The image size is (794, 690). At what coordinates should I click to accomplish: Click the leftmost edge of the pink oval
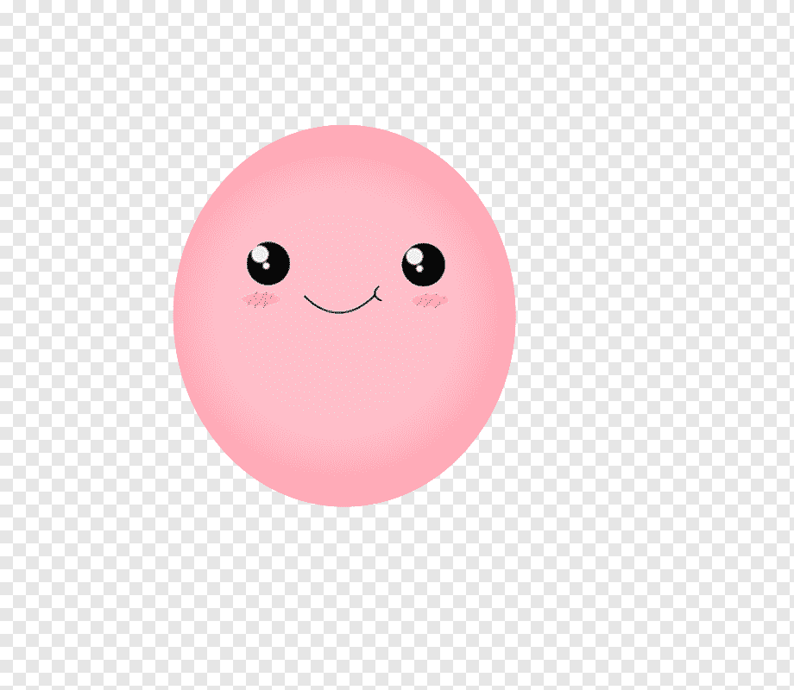click(178, 316)
